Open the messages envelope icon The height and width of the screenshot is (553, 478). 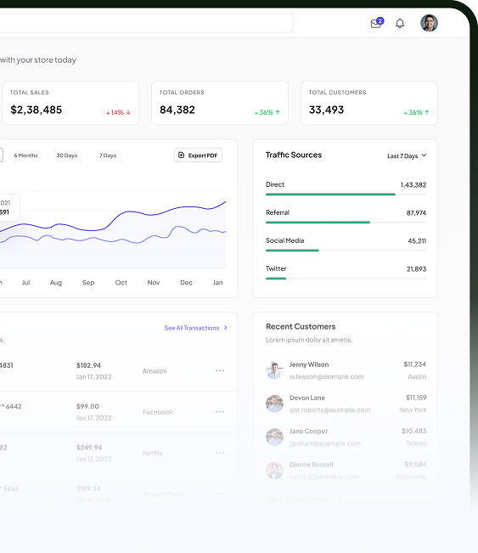(x=376, y=23)
